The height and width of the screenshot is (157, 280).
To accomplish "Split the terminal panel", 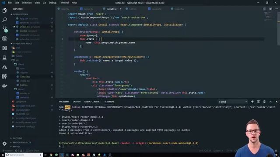I will click(x=258, y=102).
